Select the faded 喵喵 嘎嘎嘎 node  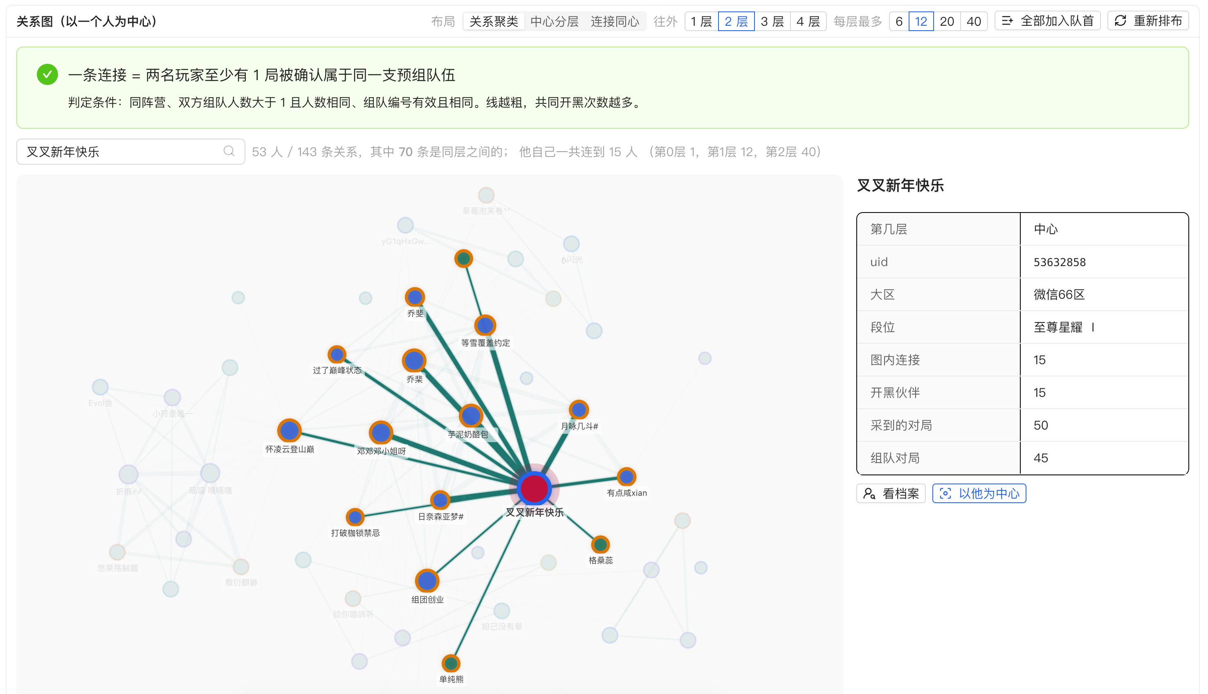coord(210,473)
